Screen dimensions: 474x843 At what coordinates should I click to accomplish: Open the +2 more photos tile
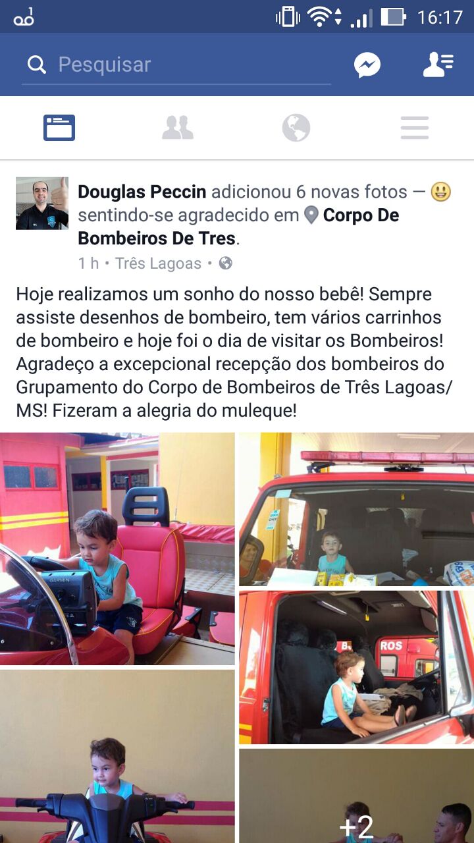point(356,796)
